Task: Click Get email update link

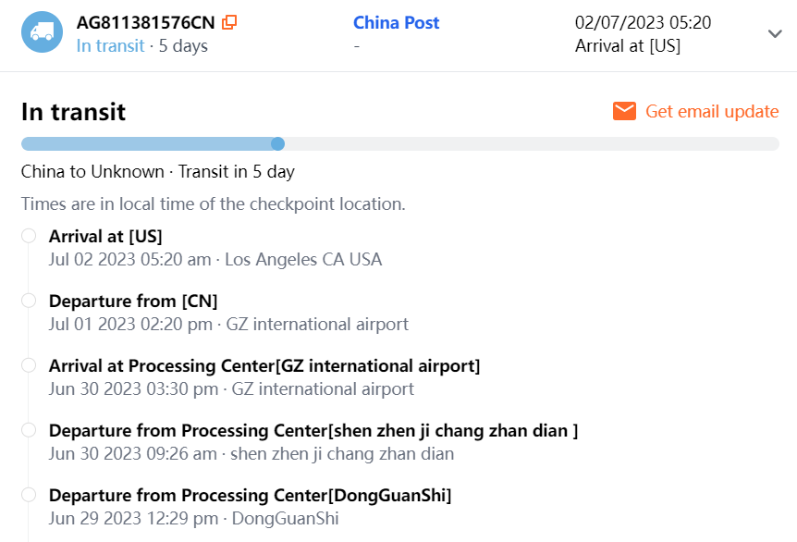Action: [712, 111]
